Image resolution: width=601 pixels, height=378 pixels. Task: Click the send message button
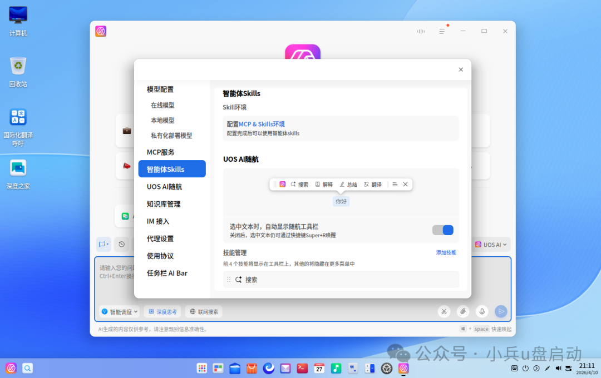pyautogui.click(x=500, y=311)
